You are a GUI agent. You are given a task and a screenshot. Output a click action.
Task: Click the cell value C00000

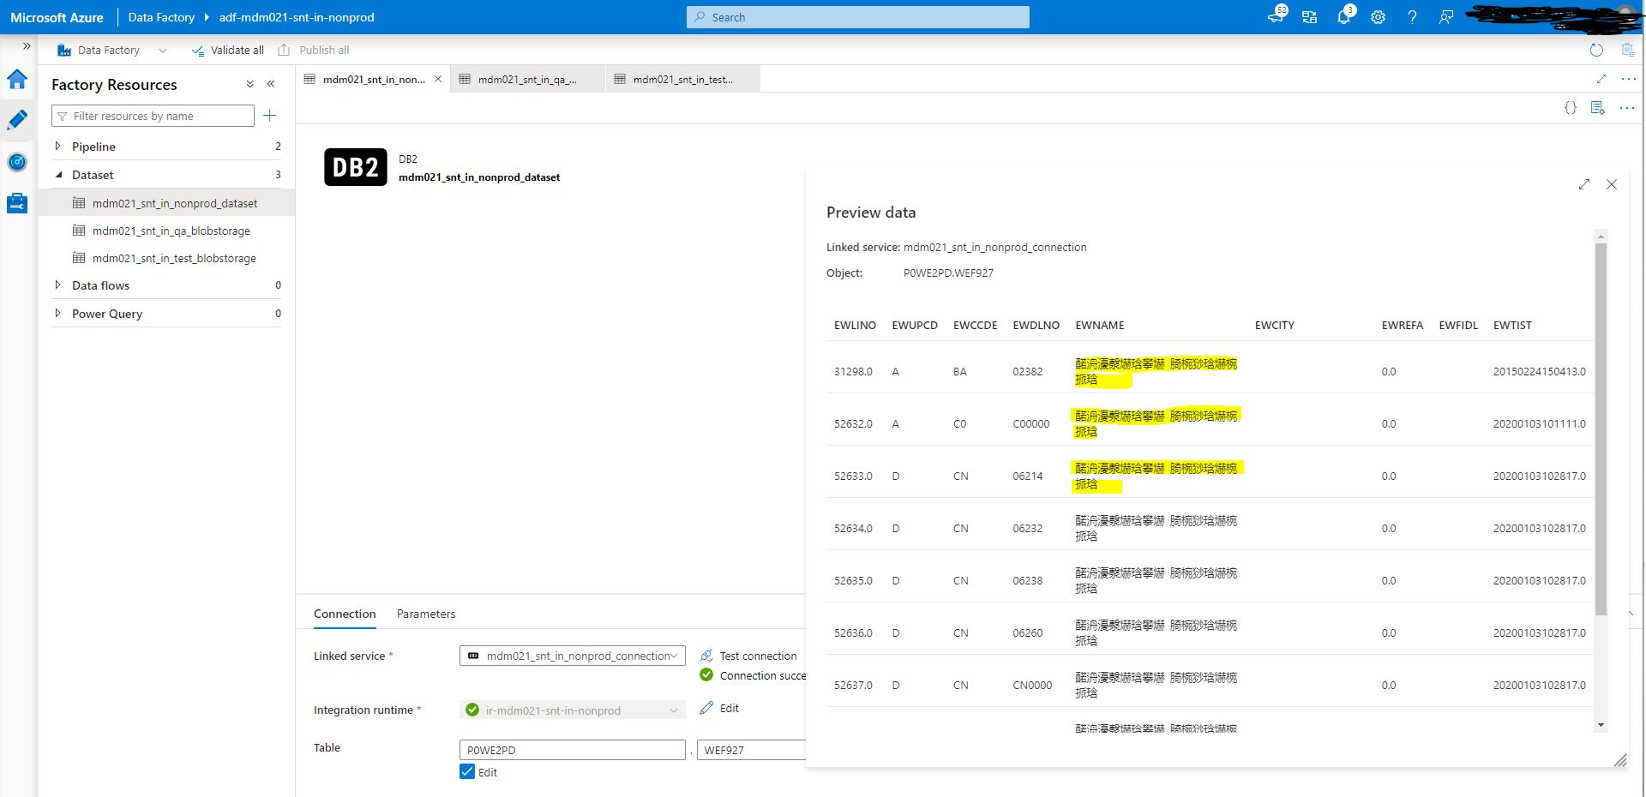click(1031, 423)
